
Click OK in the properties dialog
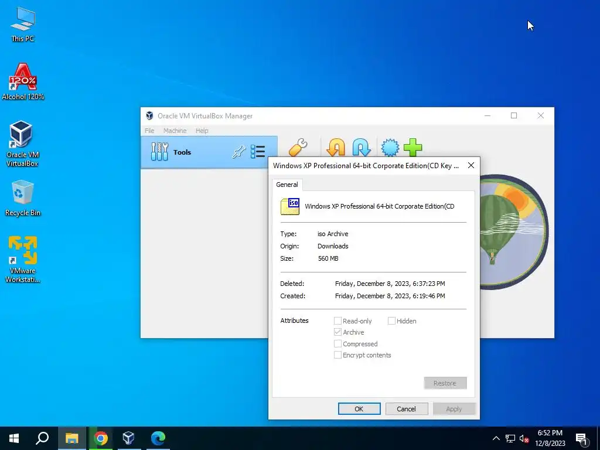(359, 408)
